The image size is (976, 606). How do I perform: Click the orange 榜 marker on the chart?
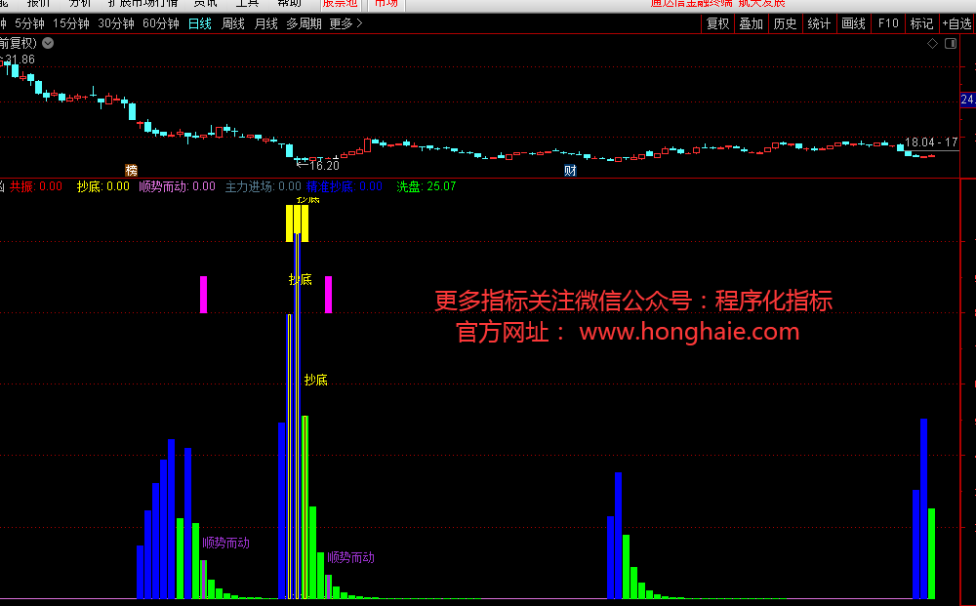point(131,170)
